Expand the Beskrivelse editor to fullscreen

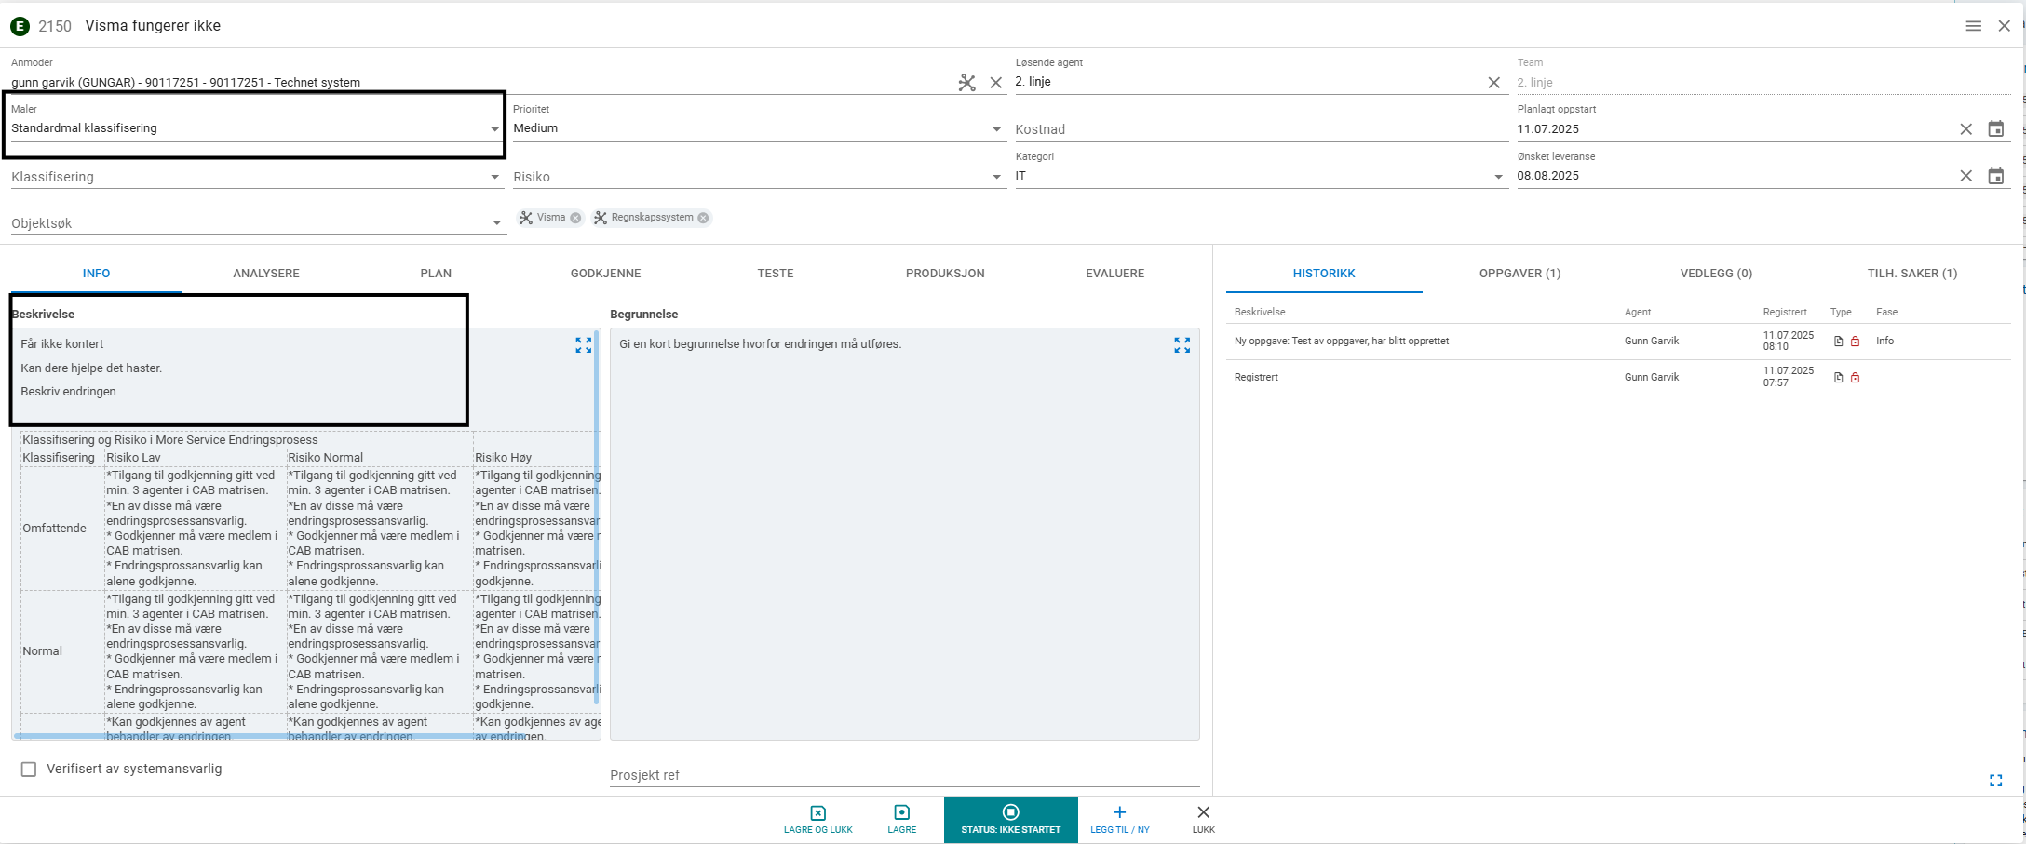584,345
